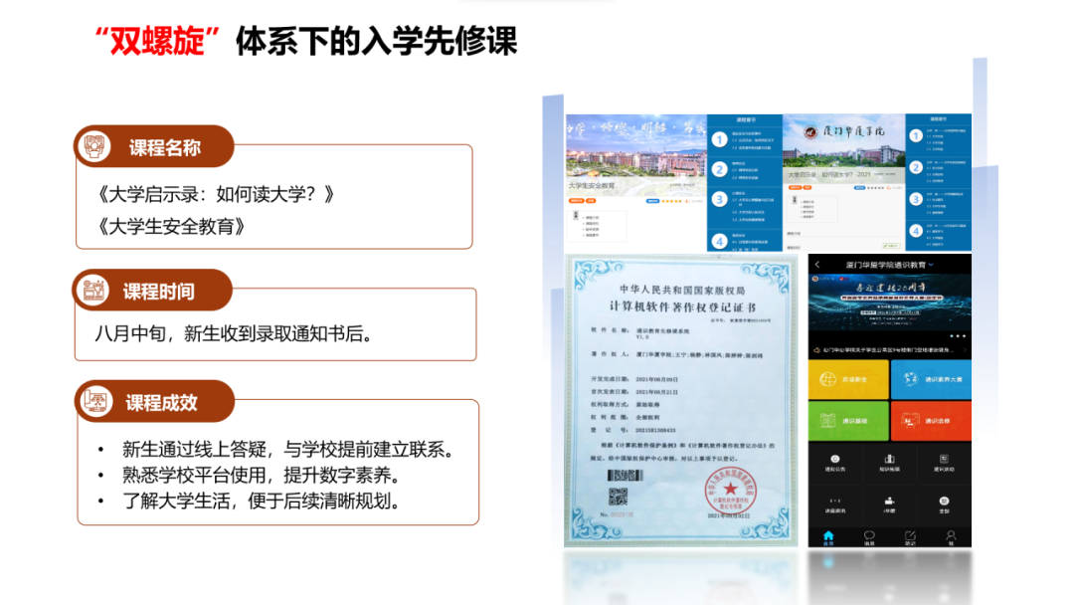Click the 课程时间 header icon
The width and height of the screenshot is (1074, 605).
tap(96, 291)
